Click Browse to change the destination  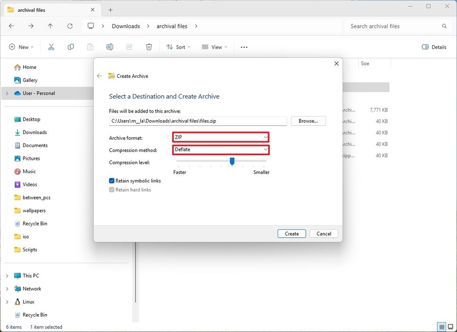coord(308,121)
